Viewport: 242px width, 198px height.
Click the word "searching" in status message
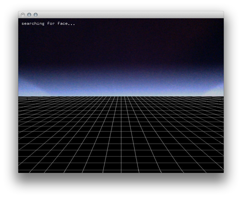tap(33, 23)
